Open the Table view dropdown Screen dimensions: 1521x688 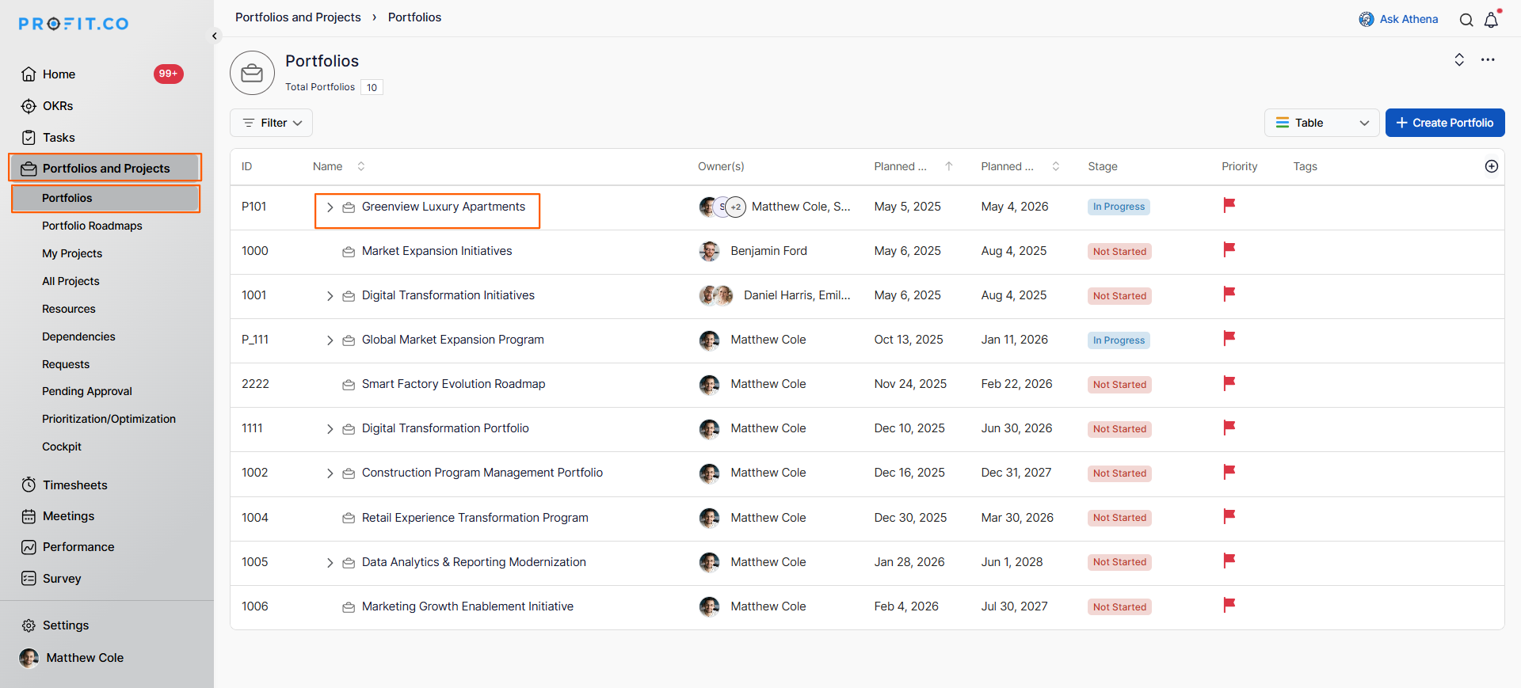point(1321,123)
